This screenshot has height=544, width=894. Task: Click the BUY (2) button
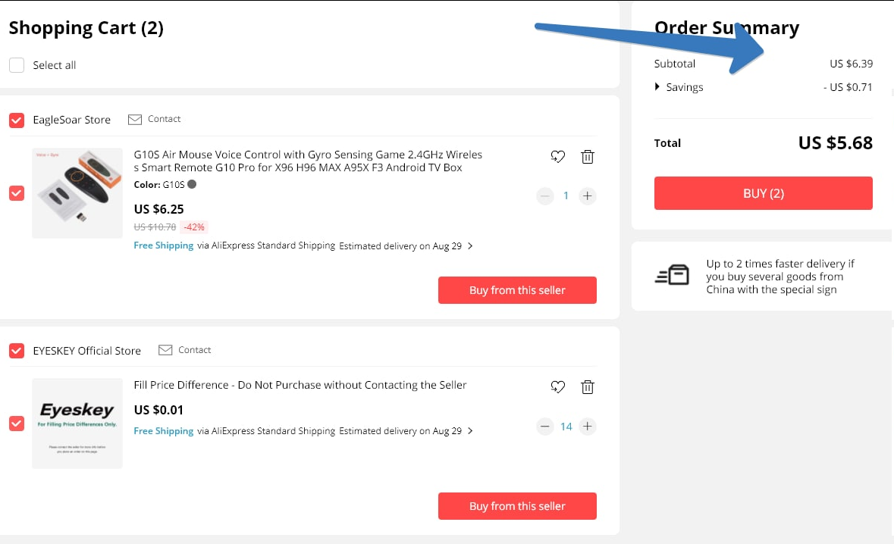point(763,193)
